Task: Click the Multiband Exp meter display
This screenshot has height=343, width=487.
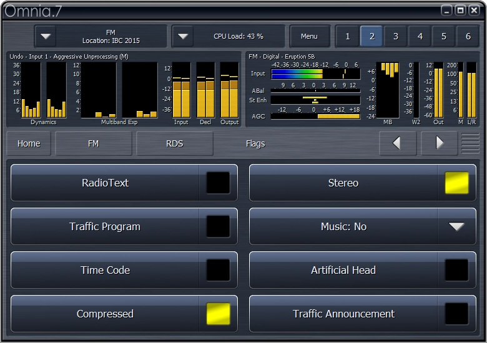Action: coord(119,90)
